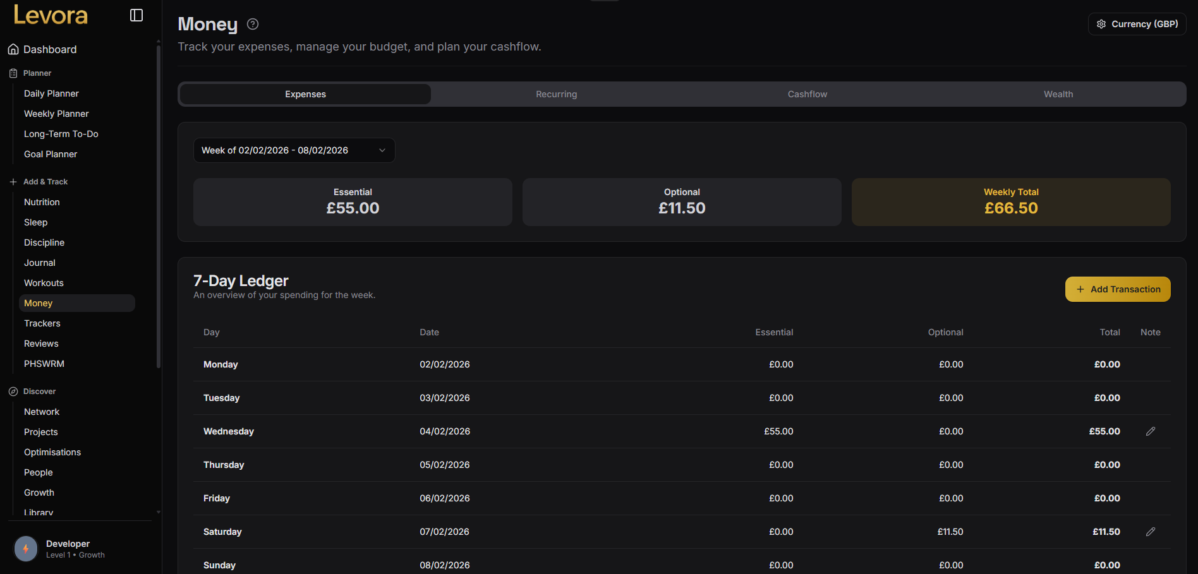Open the week selection dropdown
The height and width of the screenshot is (574, 1198).
(x=294, y=150)
